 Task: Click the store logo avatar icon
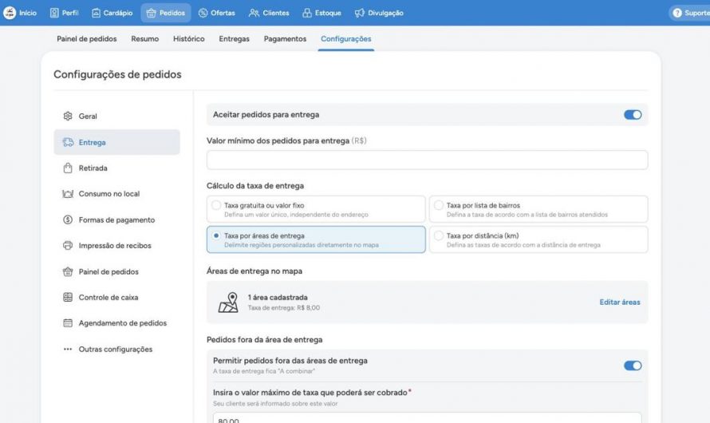pyautogui.click(x=10, y=13)
